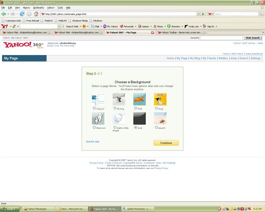Open the Bookmarks menu

pos(39,8)
